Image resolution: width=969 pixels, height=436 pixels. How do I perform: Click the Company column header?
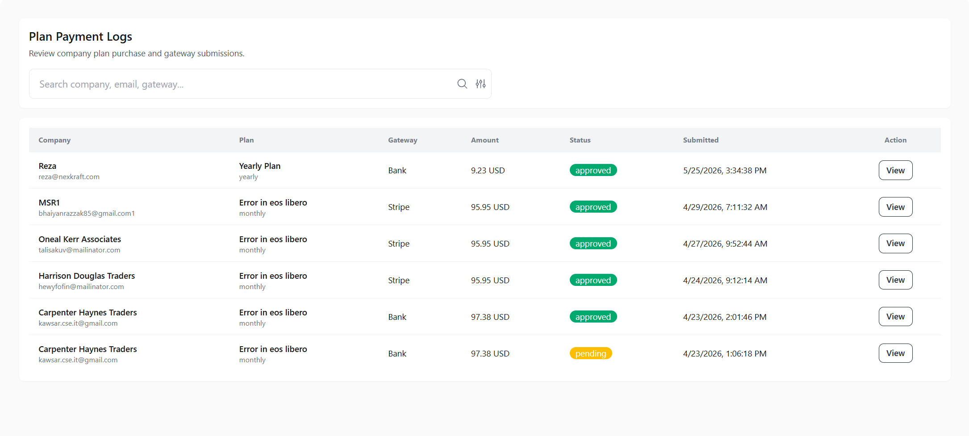pyautogui.click(x=54, y=140)
